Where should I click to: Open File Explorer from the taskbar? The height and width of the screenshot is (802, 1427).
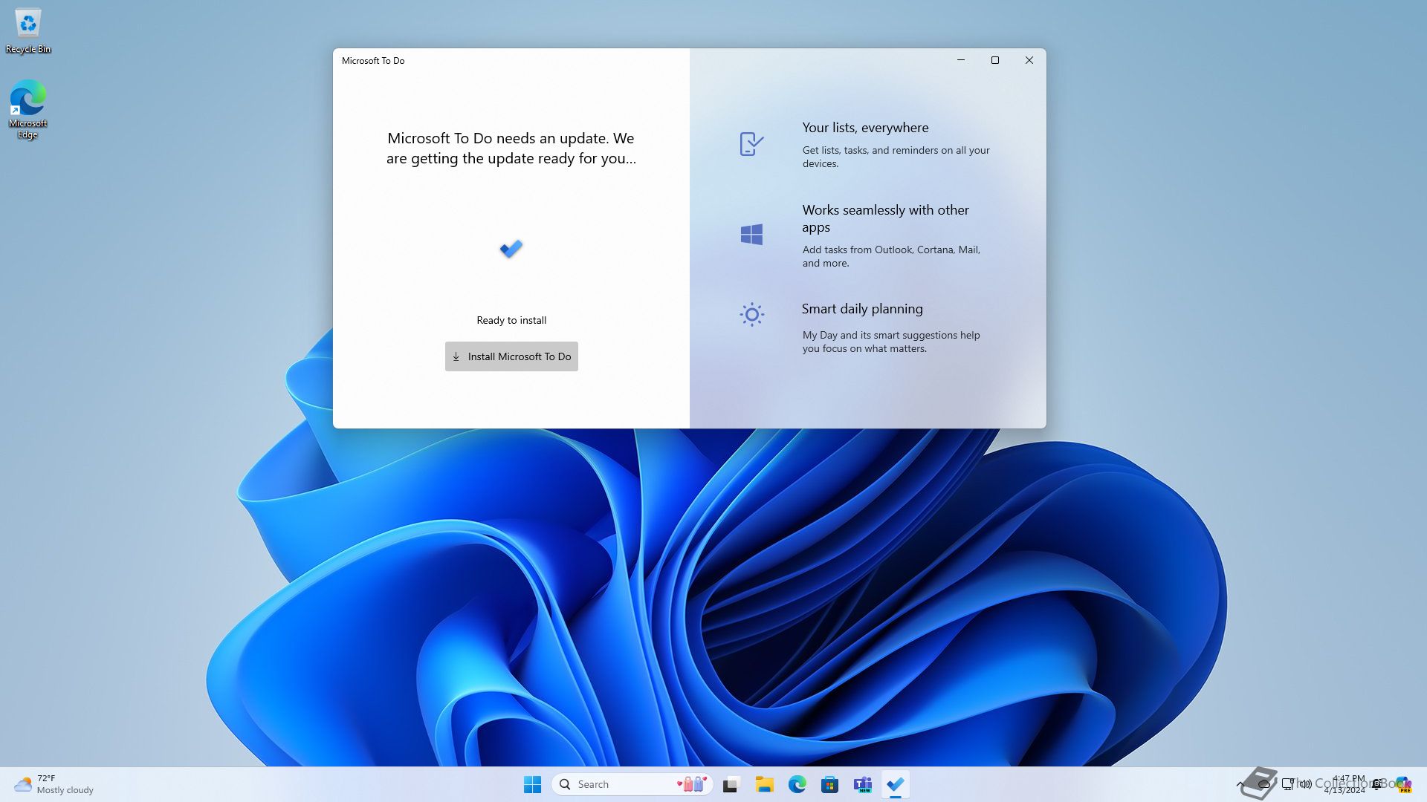(x=764, y=784)
